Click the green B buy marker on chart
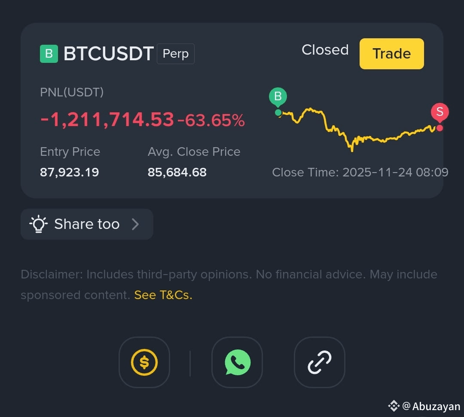Image resolution: width=464 pixels, height=417 pixels. coord(278,97)
